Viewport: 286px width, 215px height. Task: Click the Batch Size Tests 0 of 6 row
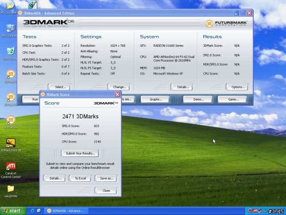[x=46, y=73]
